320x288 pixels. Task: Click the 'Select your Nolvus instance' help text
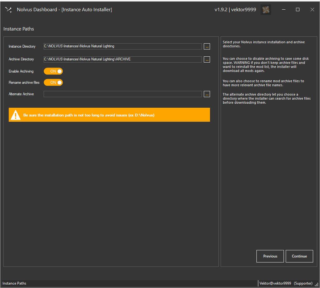tap(264, 44)
